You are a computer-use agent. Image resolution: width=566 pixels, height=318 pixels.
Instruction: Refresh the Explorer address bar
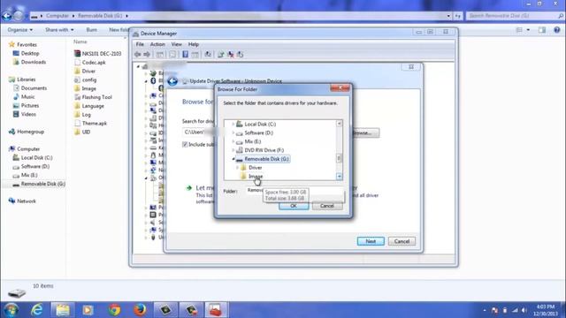tap(458, 16)
